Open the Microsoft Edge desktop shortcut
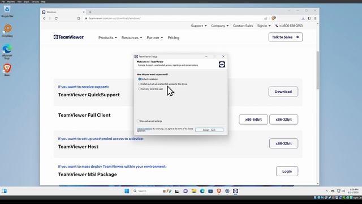Screen dimensions: 362x204 [x=7, y=52]
